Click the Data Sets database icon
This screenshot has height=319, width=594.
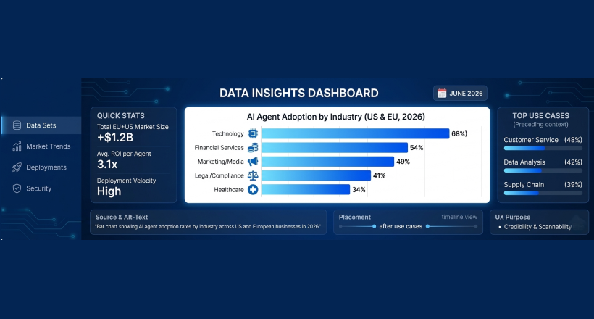[x=17, y=125]
